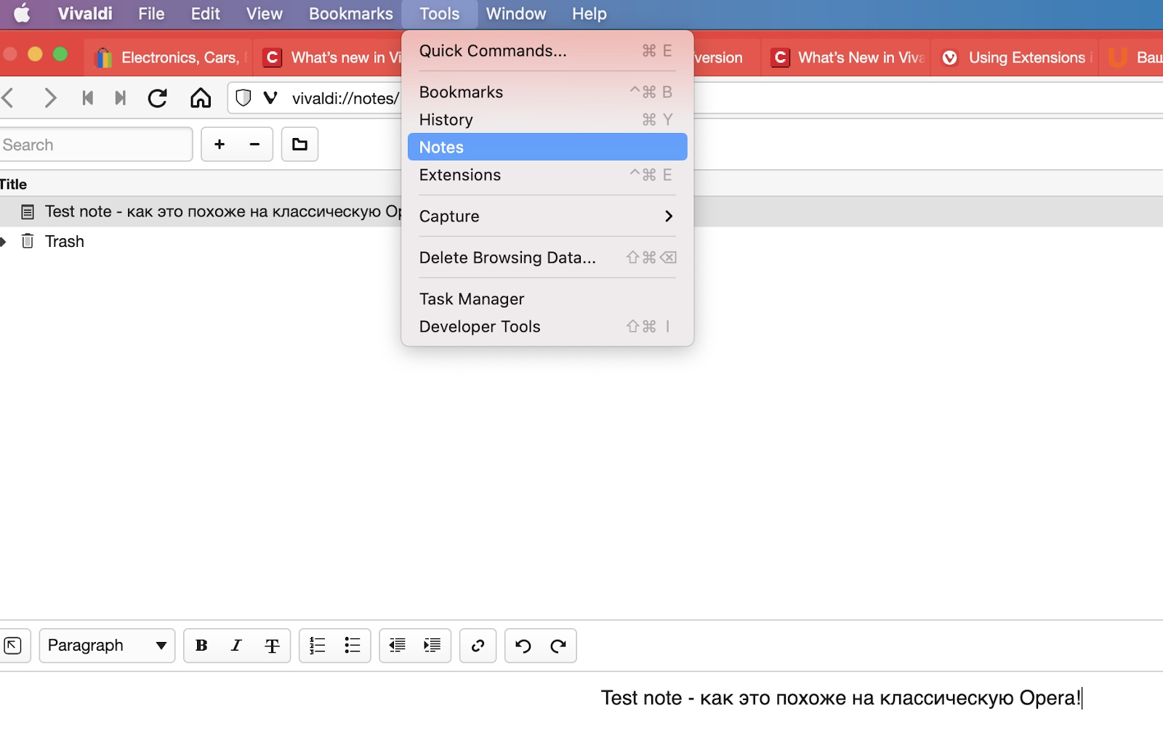Open the shield tracker blocker icon
1163x756 pixels.
[x=244, y=97]
